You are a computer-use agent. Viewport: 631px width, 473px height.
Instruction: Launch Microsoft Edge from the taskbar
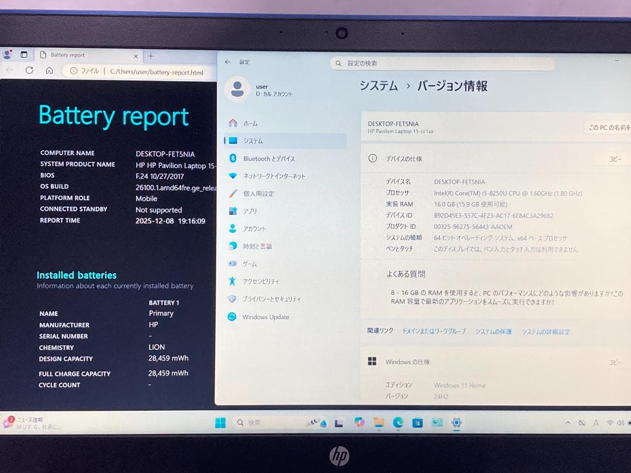coord(399,422)
